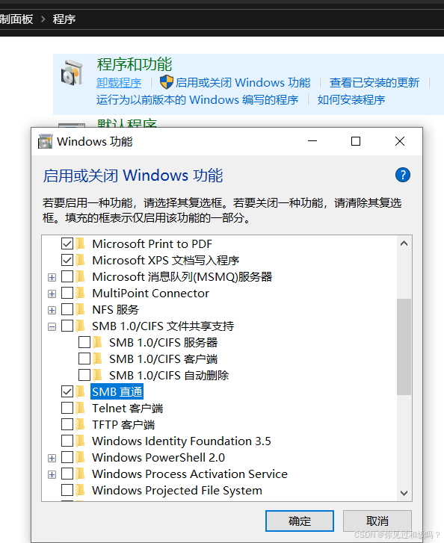444x543 pixels.
Task: Click the shield icon beside 启用或关闭 Windows 功能
Action: click(x=167, y=82)
